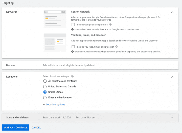This screenshot has width=182, height=133.
Task: Collapse the Locations section chevron
Action: click(x=172, y=77)
